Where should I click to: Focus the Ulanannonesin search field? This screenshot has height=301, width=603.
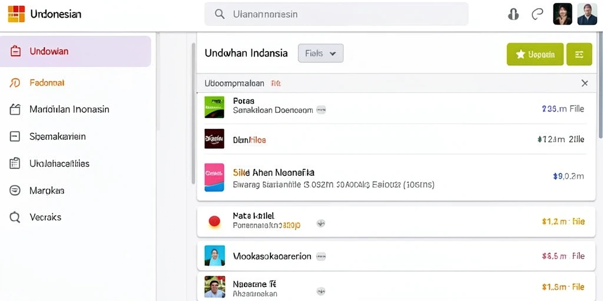tap(336, 14)
